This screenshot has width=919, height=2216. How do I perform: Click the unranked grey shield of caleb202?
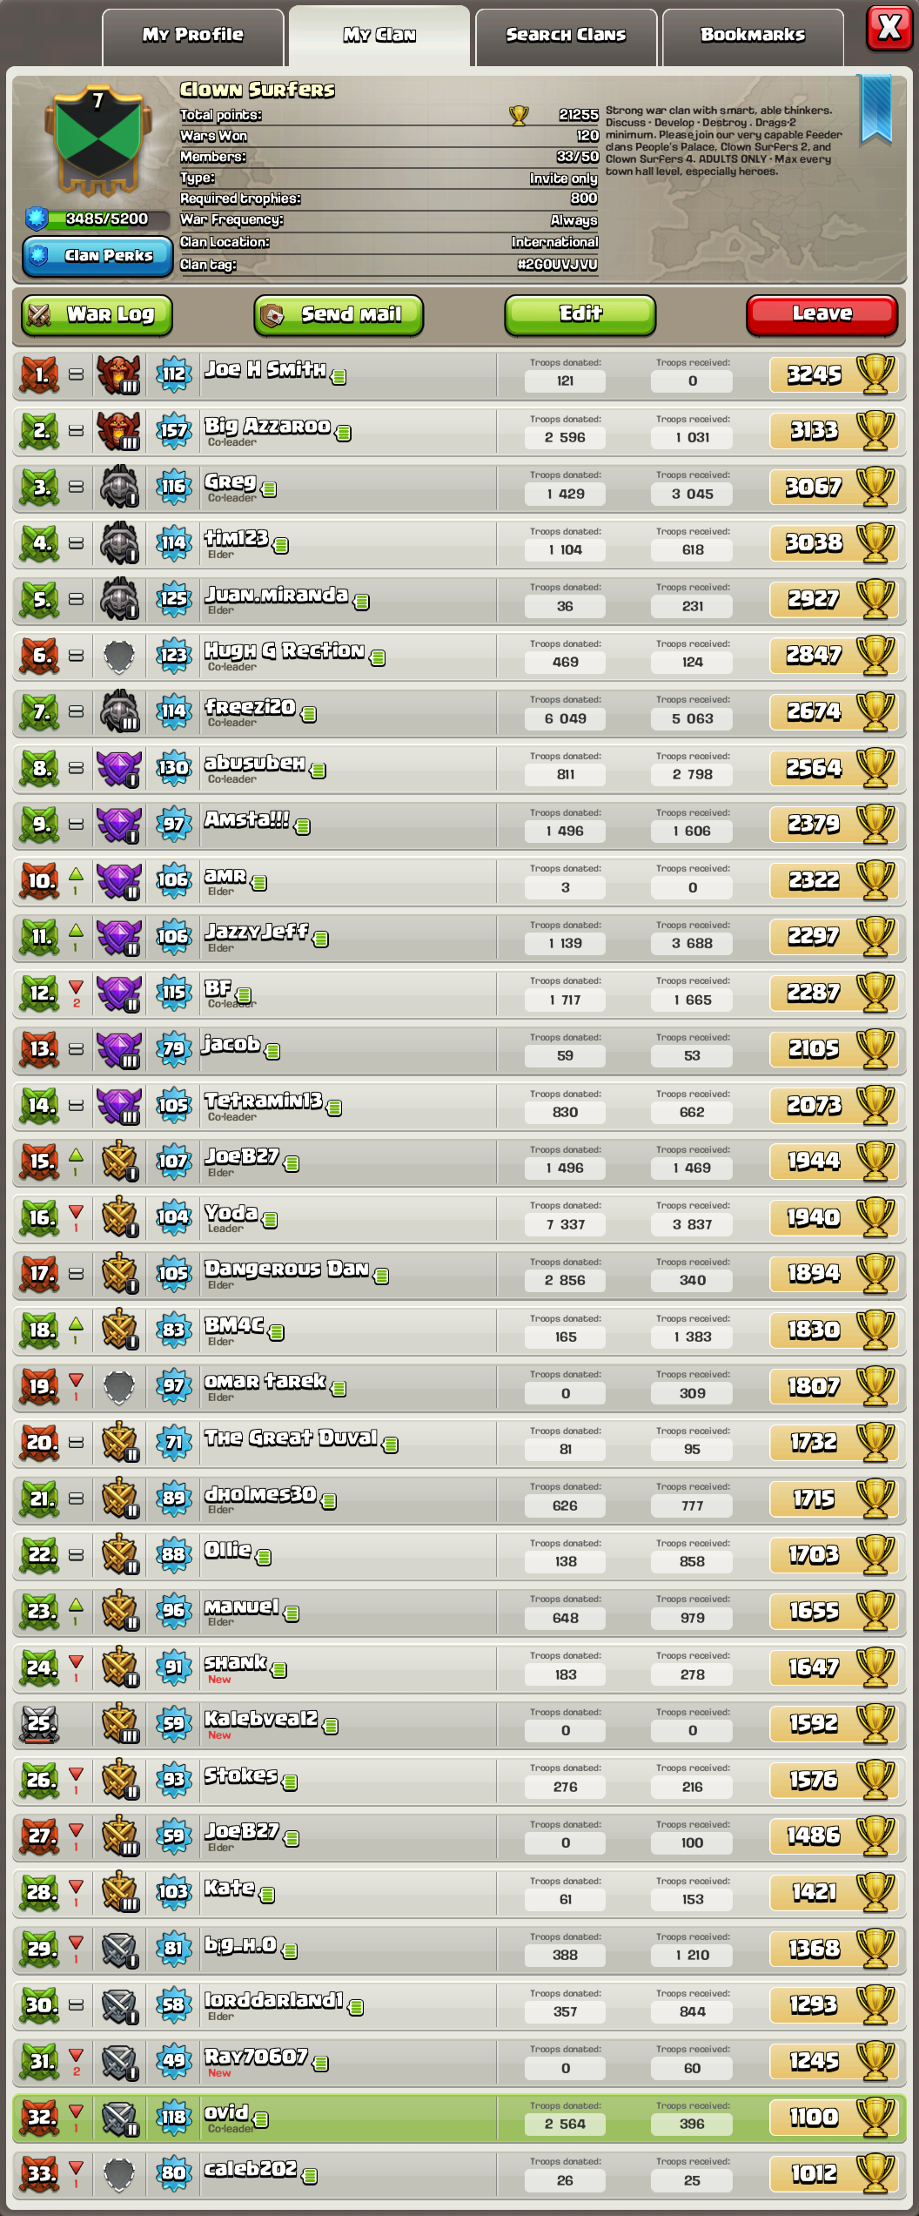point(118,2173)
